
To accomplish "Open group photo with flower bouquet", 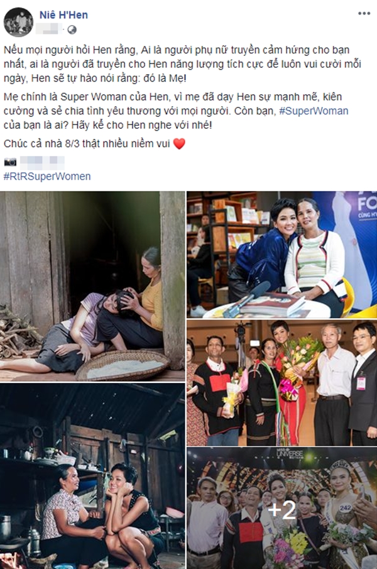I will coord(282,383).
